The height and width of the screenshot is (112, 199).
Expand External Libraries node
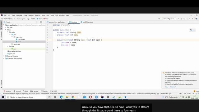click(x=3, y=56)
